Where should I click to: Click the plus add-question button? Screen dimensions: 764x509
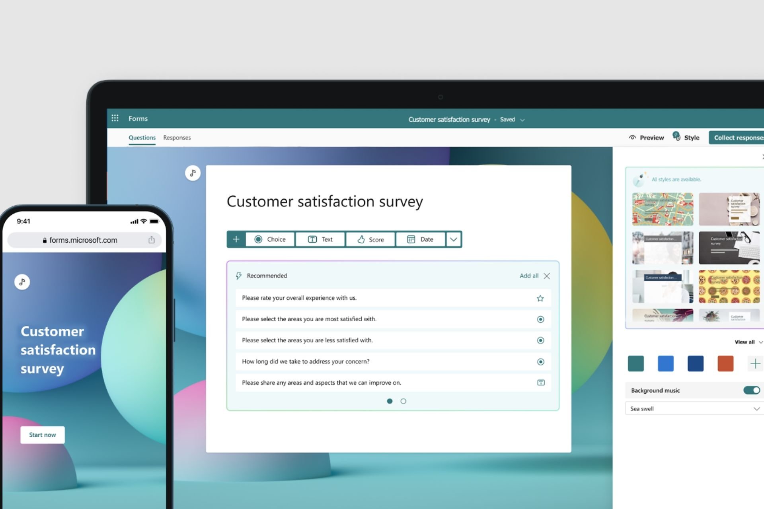pyautogui.click(x=236, y=239)
